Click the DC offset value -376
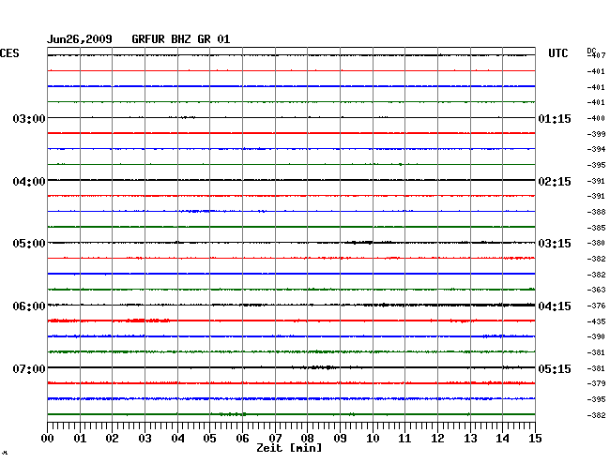Image resolution: width=610 pixels, height=463 pixels. (596, 306)
